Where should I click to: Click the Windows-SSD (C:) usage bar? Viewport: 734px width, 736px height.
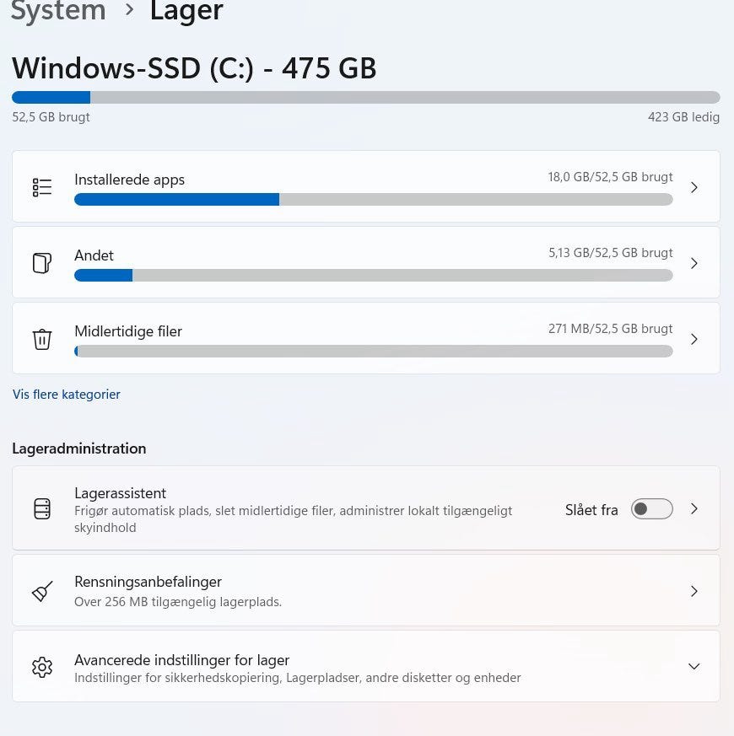click(365, 97)
